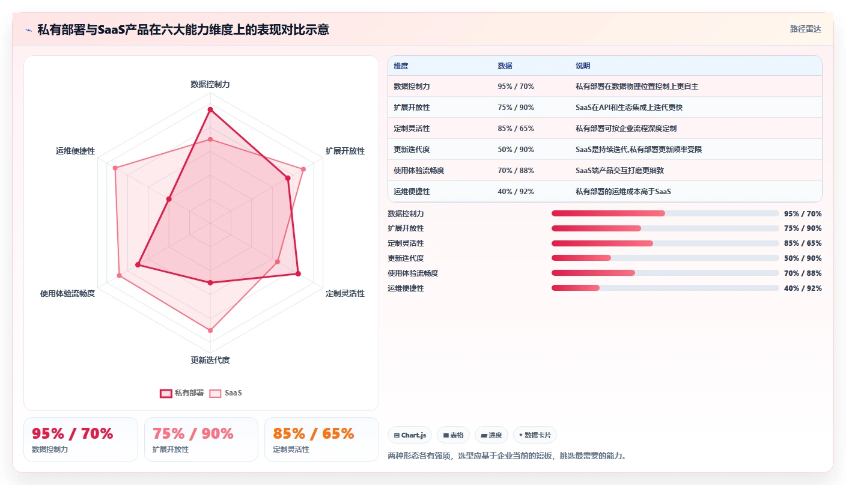Click the footnote starting 两种形态各有强项

click(x=508, y=456)
